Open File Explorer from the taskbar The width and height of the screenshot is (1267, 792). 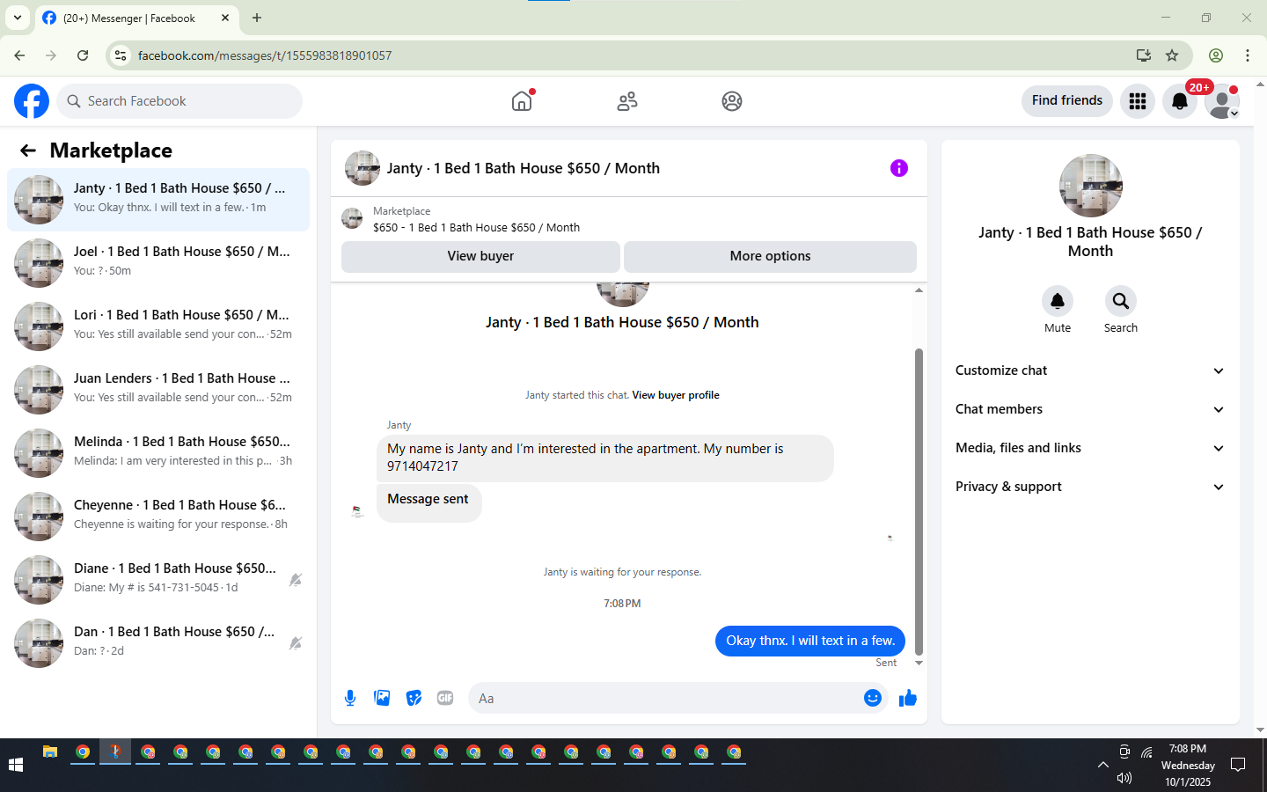click(x=50, y=752)
